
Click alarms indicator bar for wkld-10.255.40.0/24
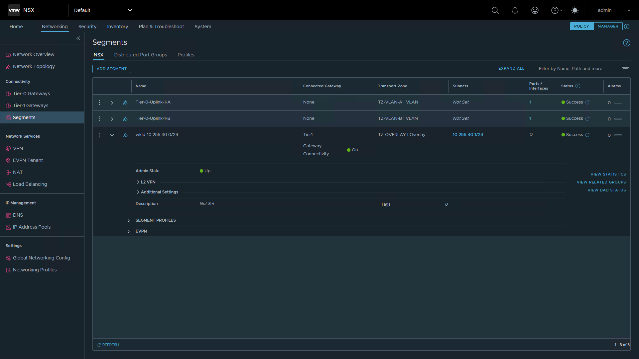[618, 135]
